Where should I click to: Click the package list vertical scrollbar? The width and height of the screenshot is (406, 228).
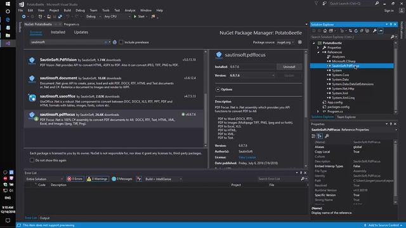pyautogui.click(x=206, y=99)
